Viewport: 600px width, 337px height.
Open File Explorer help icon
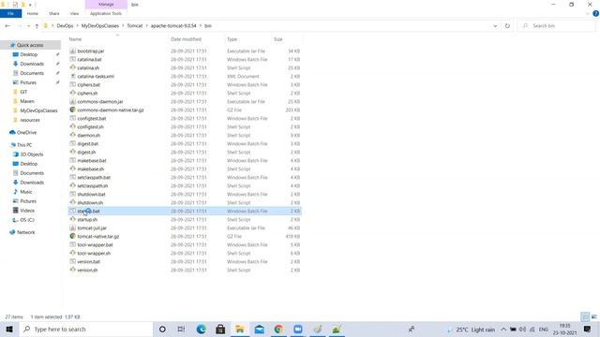pos(596,13)
